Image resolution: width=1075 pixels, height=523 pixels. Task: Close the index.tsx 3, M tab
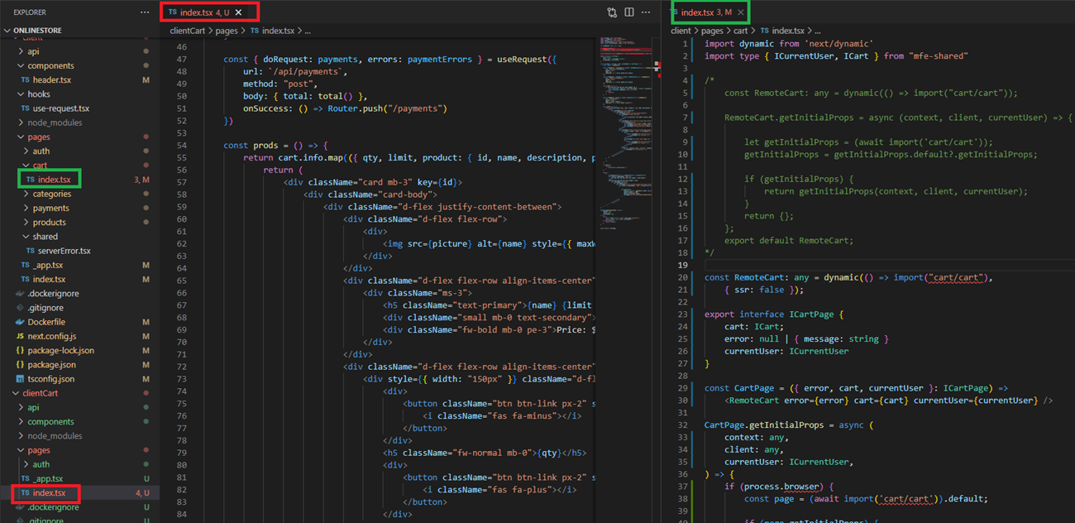(x=740, y=12)
